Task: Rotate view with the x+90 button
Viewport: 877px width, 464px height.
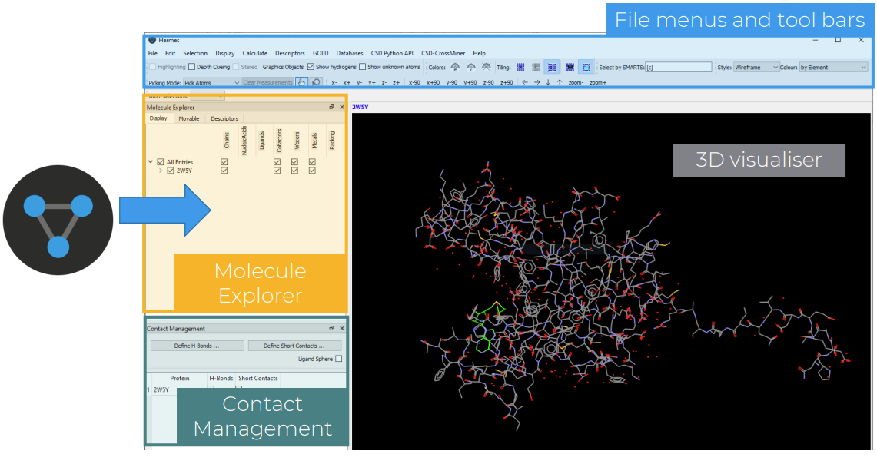Action: (434, 82)
